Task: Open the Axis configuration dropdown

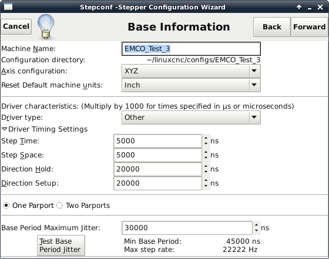Action: coord(191,71)
